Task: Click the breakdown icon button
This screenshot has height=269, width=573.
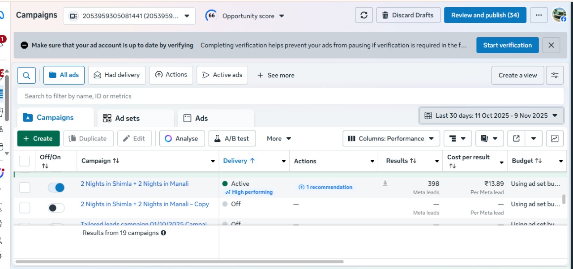Action: pyautogui.click(x=458, y=139)
